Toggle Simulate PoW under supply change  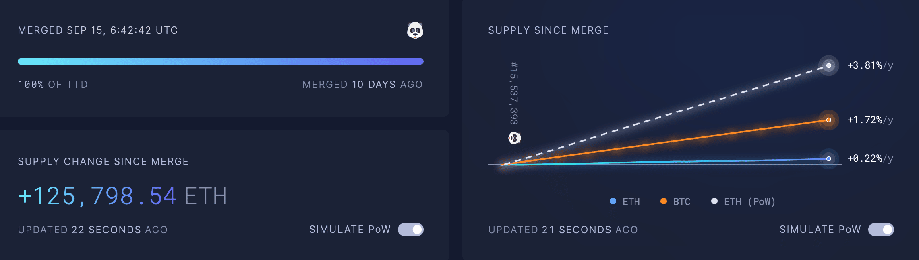tap(411, 230)
